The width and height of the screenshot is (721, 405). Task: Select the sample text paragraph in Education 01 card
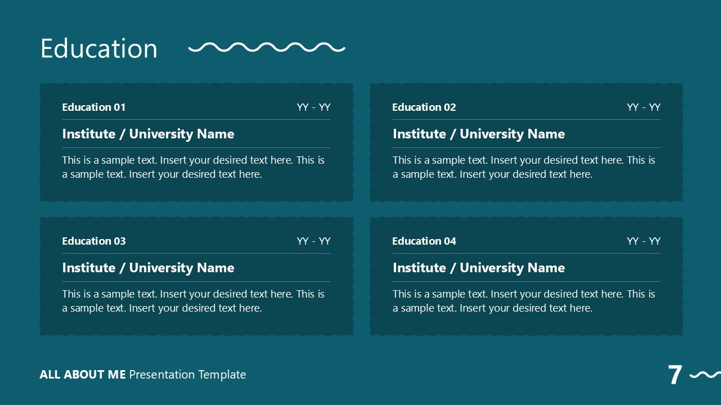pos(193,167)
